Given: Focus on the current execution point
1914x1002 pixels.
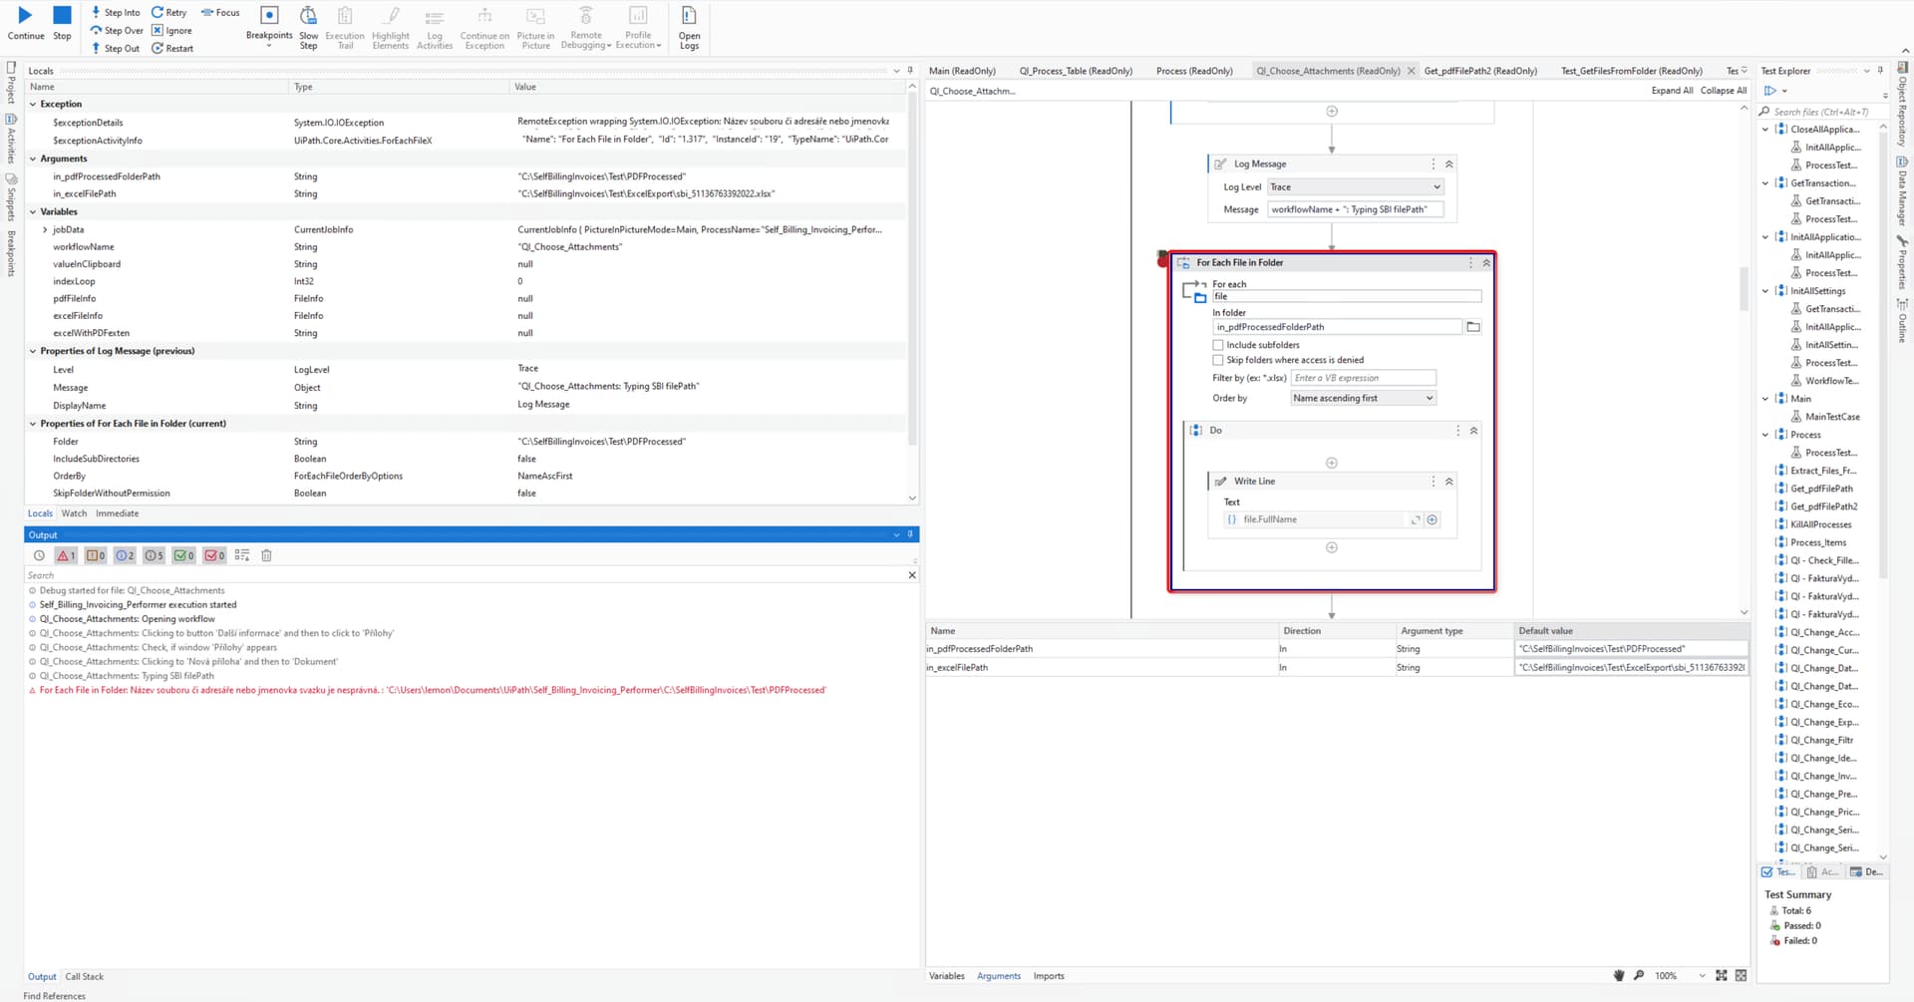Looking at the screenshot, I should [x=220, y=13].
